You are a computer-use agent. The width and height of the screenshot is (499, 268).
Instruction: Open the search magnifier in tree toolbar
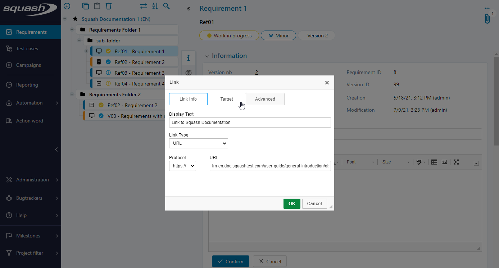coord(166,6)
